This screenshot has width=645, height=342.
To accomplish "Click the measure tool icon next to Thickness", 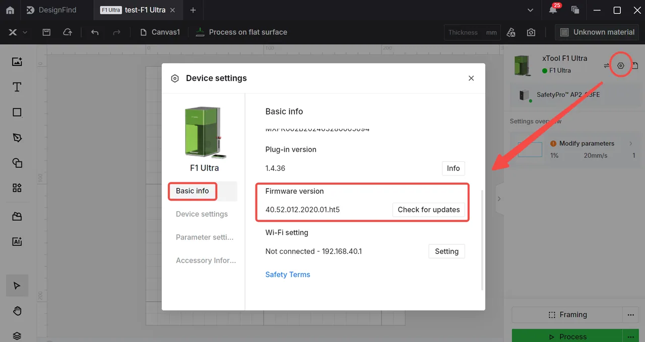I will (x=511, y=32).
